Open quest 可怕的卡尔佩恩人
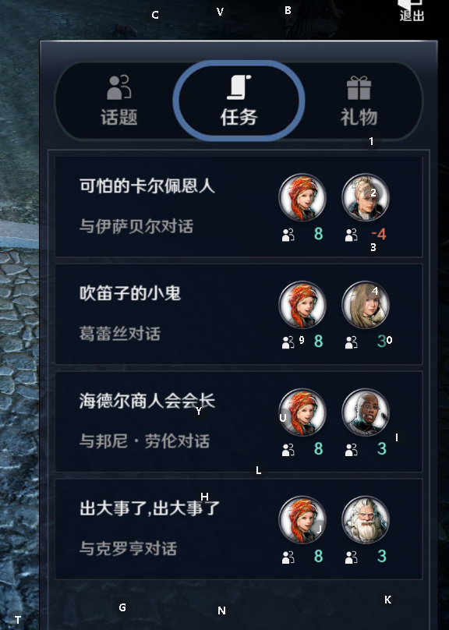 coord(239,207)
